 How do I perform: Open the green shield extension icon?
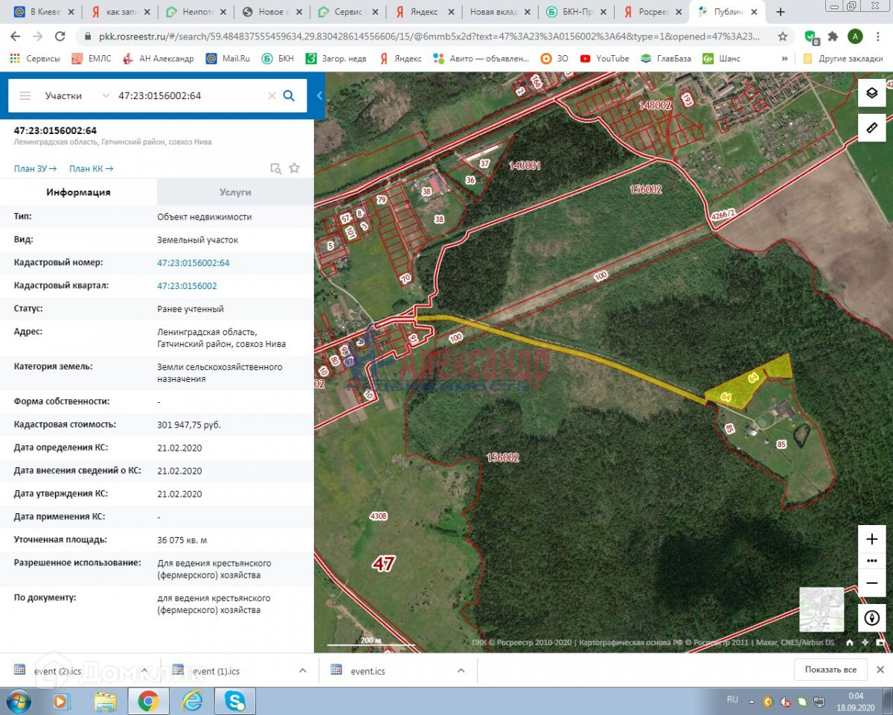pos(812,36)
